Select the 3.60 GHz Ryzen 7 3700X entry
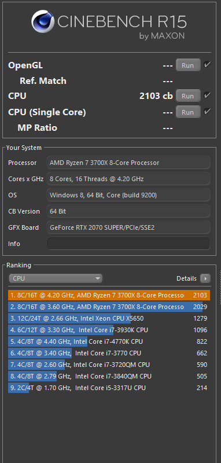Screen dimensions: 221x463 [109, 307]
